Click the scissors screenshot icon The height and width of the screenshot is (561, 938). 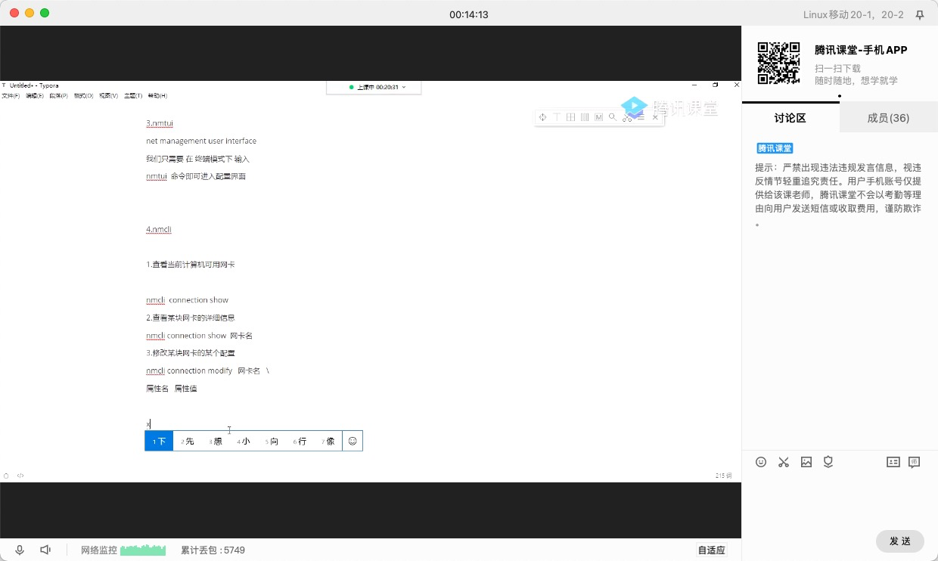(x=784, y=462)
